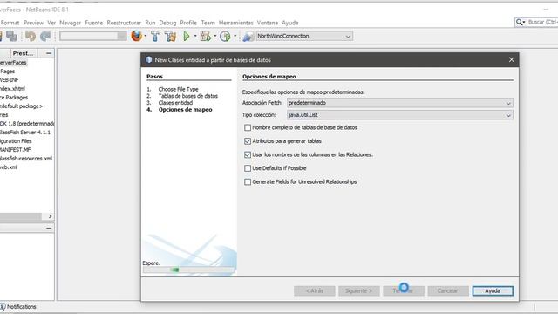Select the default package node
Screen dimensions: 558x314
pyautogui.click(x=21, y=106)
